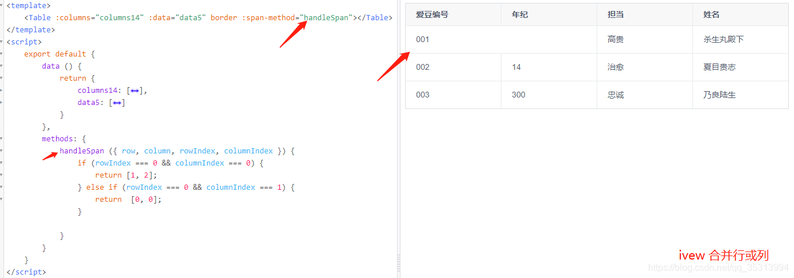Collapse the script tag block in gutter
Screen dimensions: 794x278
coord(2,42)
